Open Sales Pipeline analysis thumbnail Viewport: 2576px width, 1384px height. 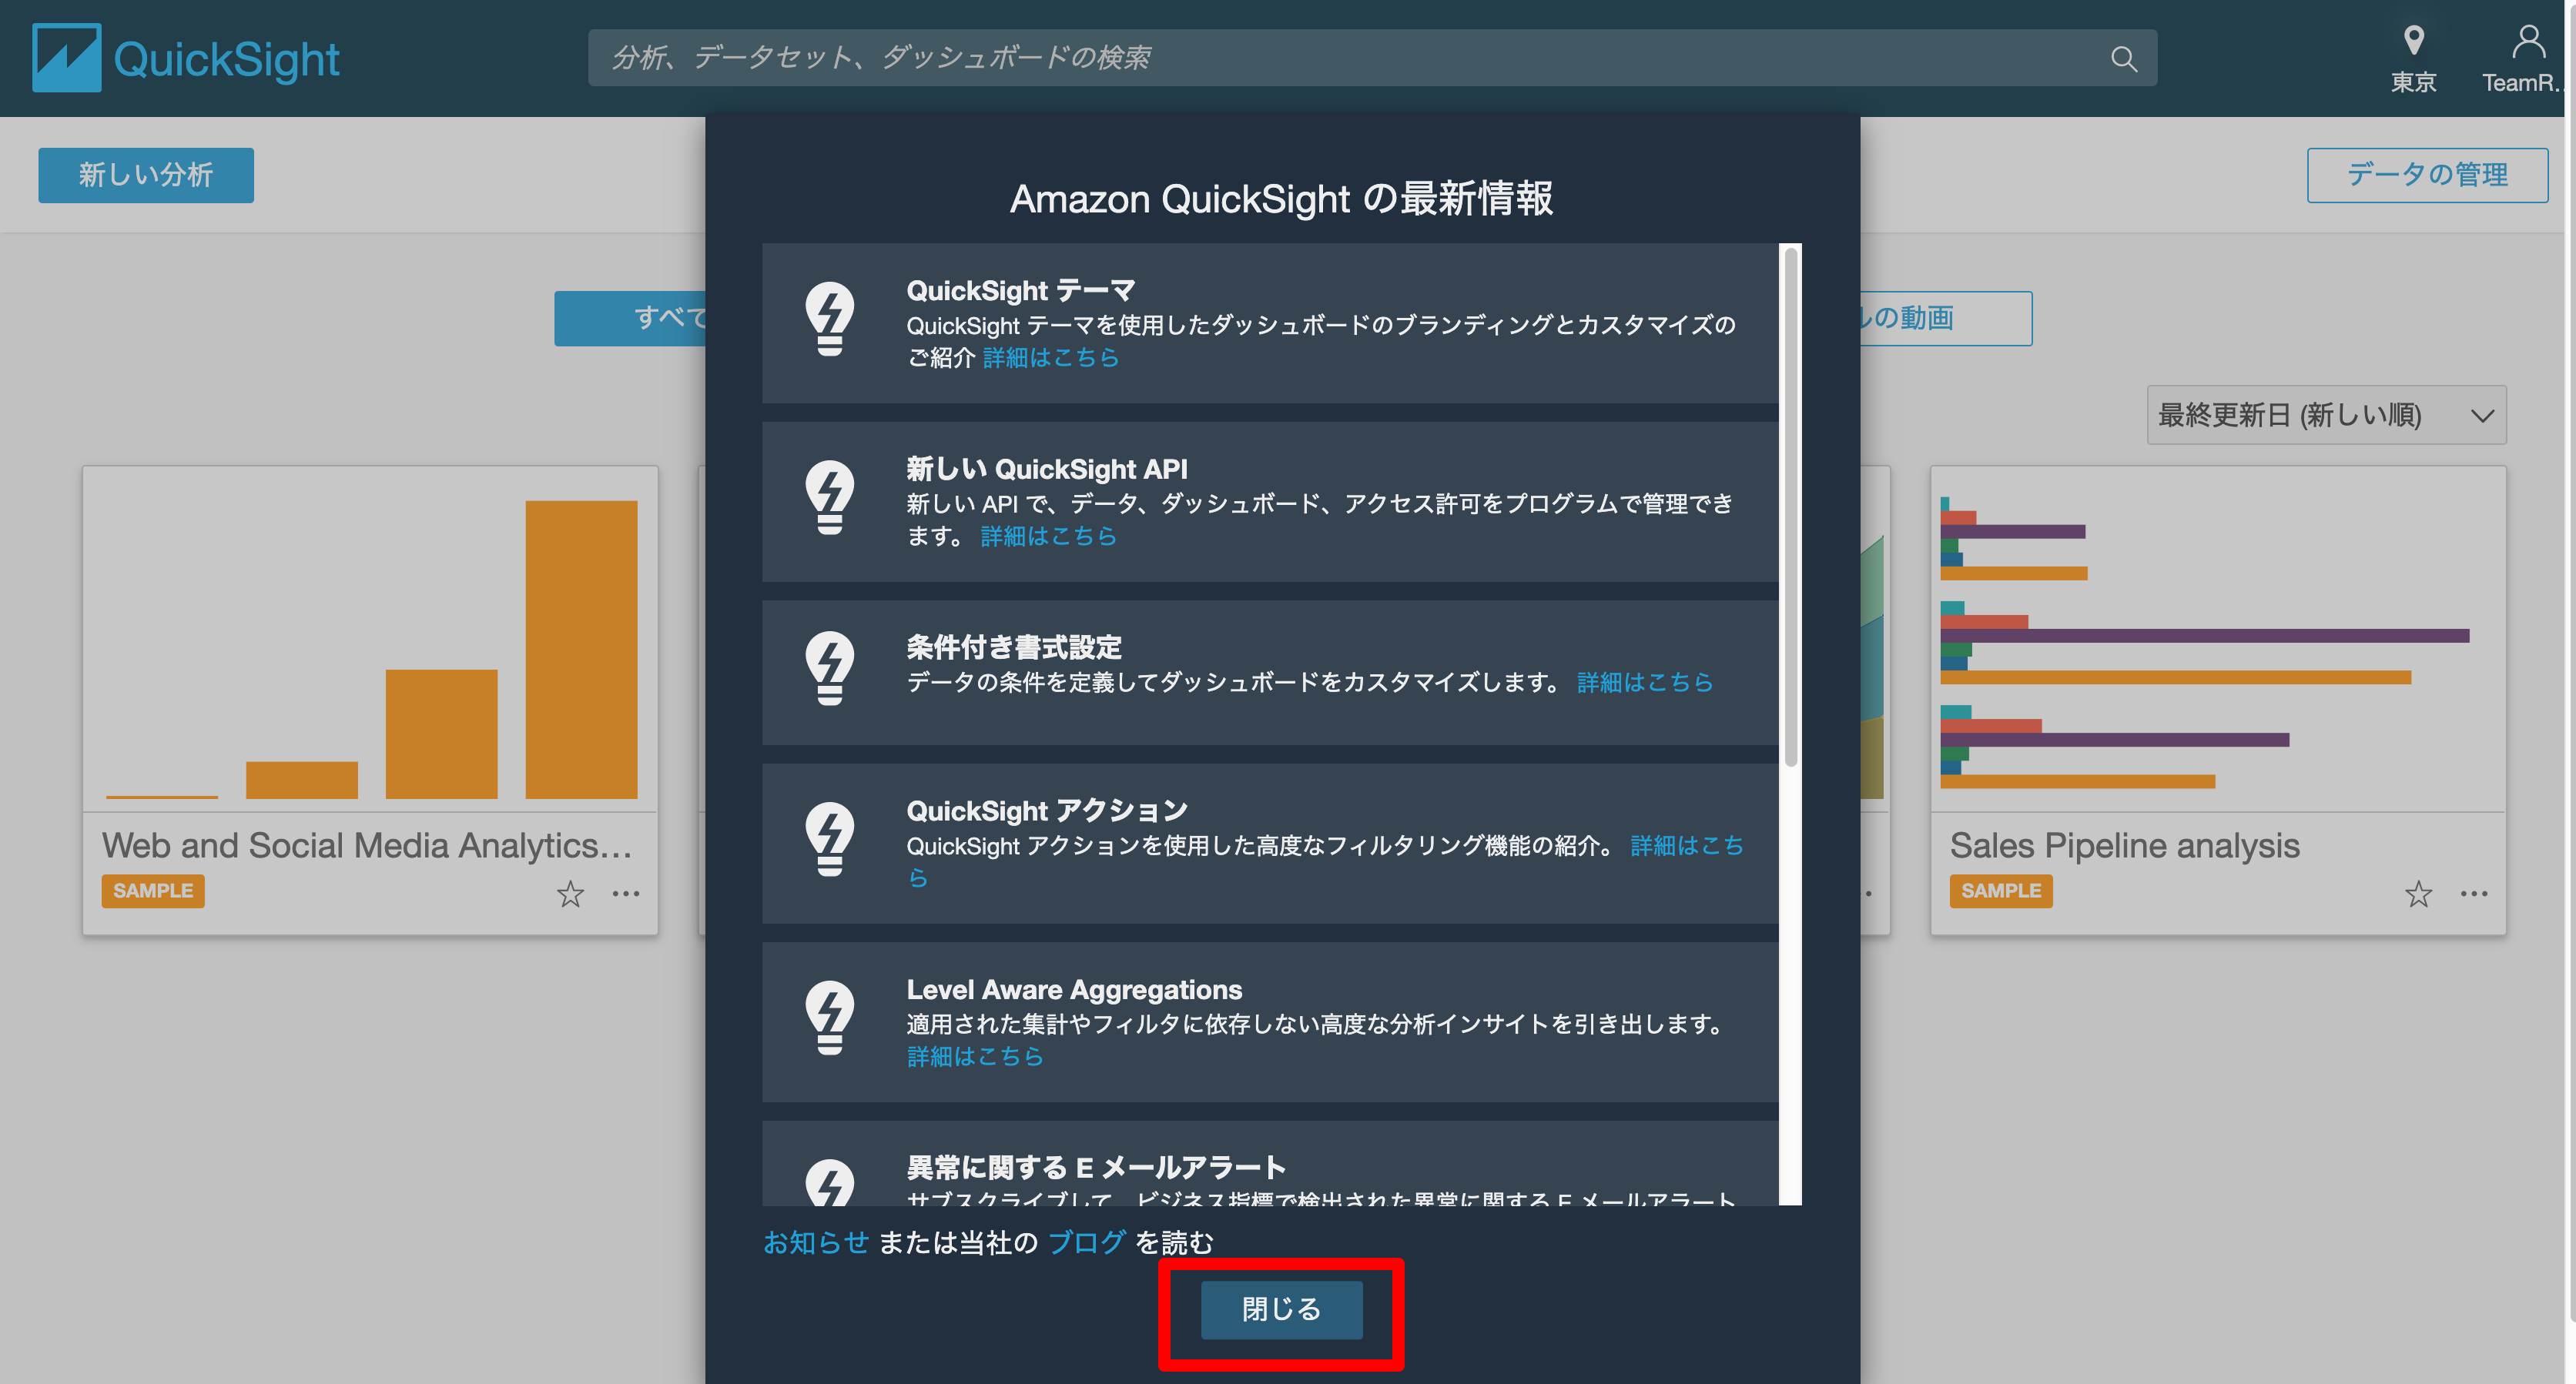point(2218,640)
